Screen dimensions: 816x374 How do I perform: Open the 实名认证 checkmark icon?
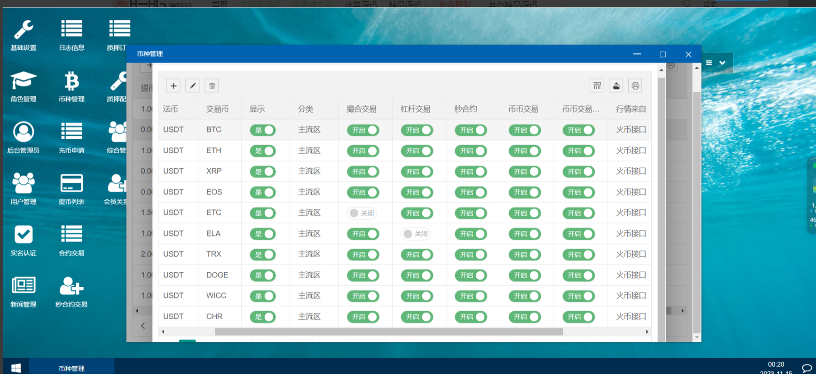pyautogui.click(x=24, y=241)
